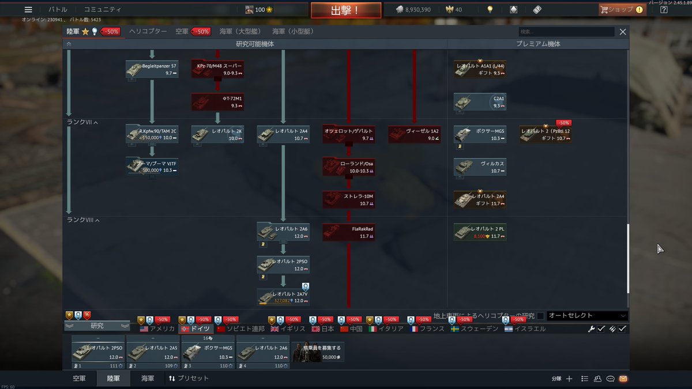Switch to the 海軍(大型艦) tab
692x389 pixels.
click(x=241, y=32)
